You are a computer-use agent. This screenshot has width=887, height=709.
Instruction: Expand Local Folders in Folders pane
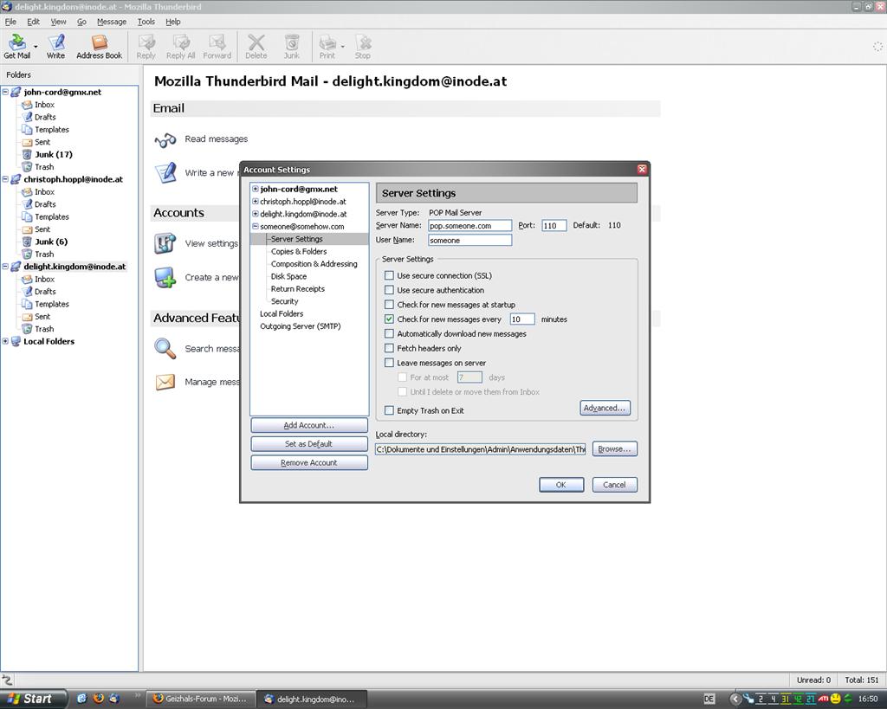[5, 341]
